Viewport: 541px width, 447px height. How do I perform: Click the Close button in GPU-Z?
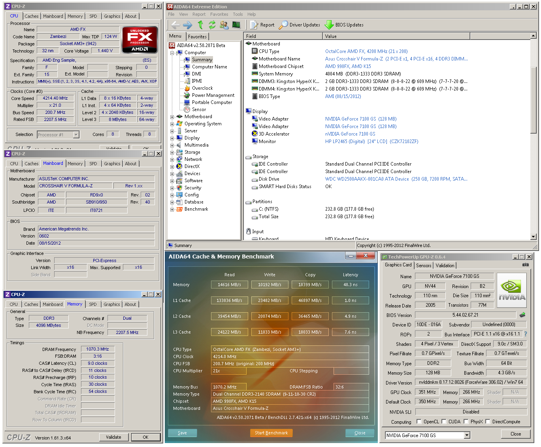(516, 434)
